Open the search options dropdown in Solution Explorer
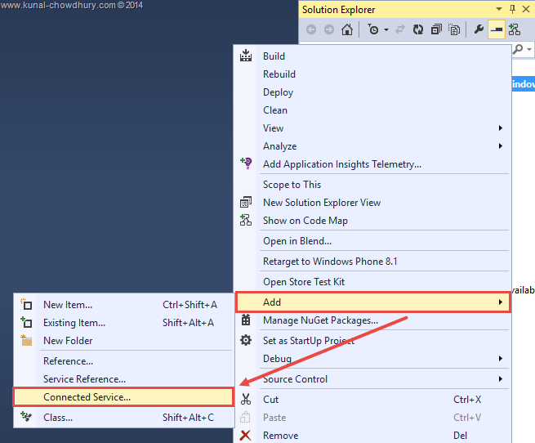535x443 pixels. (528, 50)
